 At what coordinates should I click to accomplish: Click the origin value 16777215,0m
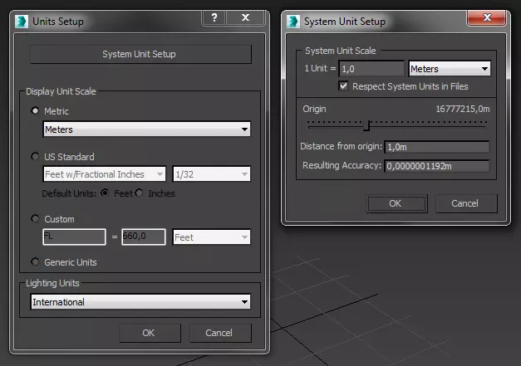click(463, 109)
